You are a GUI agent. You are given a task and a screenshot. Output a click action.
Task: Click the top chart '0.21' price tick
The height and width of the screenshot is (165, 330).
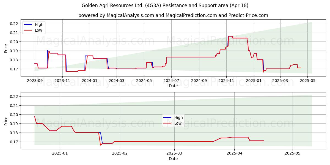point(14,33)
